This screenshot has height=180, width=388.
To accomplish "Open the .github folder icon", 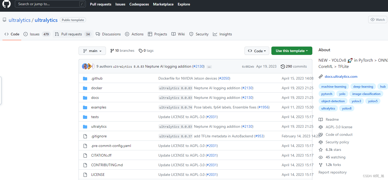I will 85,79.
